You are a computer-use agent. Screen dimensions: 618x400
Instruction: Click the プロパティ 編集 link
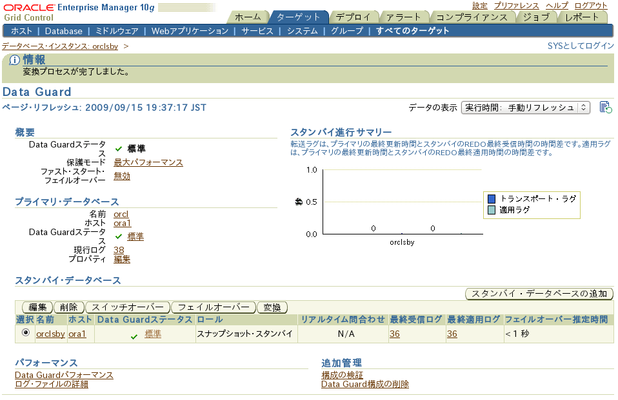point(122,259)
